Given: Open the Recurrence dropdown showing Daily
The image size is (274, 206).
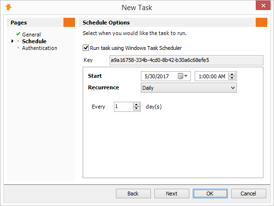Looking at the screenshot, I should (189, 88).
